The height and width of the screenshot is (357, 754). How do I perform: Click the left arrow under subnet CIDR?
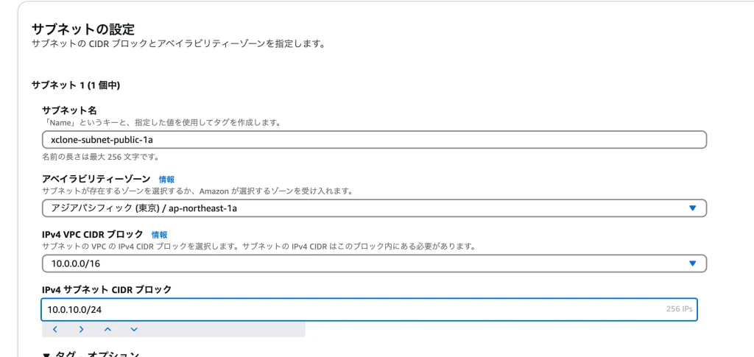click(x=55, y=329)
